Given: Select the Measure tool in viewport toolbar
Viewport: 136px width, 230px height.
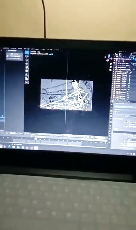Looking at the screenshot, I should 27,79.
